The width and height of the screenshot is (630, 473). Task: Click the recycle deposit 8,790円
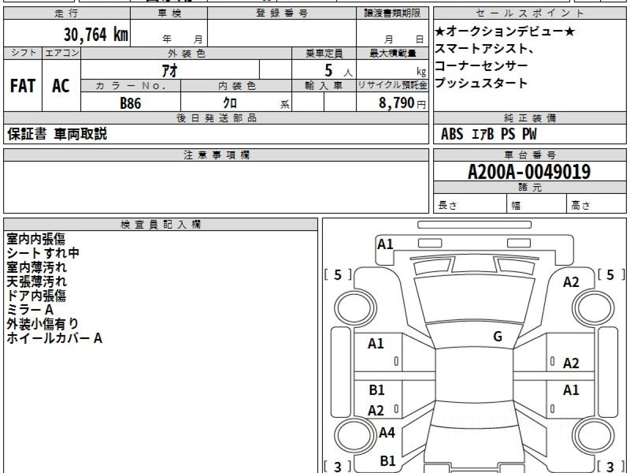402,103
